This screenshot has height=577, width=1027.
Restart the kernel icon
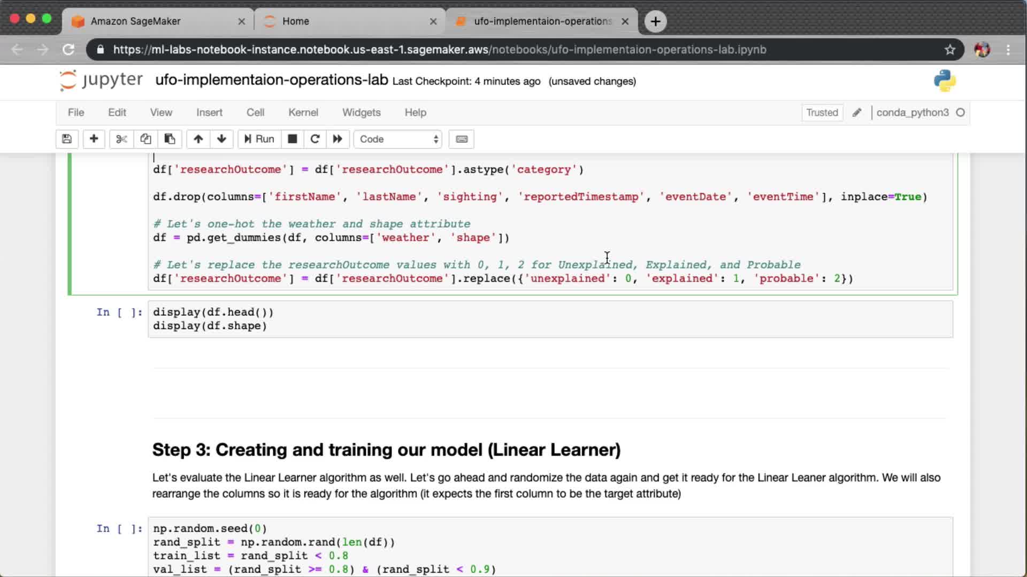[x=315, y=139]
